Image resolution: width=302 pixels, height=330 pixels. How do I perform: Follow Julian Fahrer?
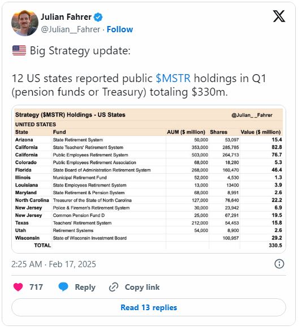pos(120,29)
